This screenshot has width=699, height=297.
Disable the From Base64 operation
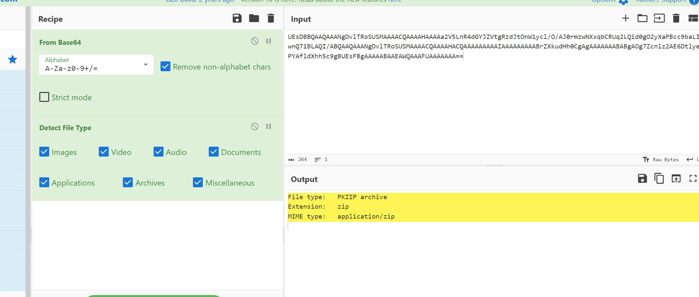tap(254, 41)
